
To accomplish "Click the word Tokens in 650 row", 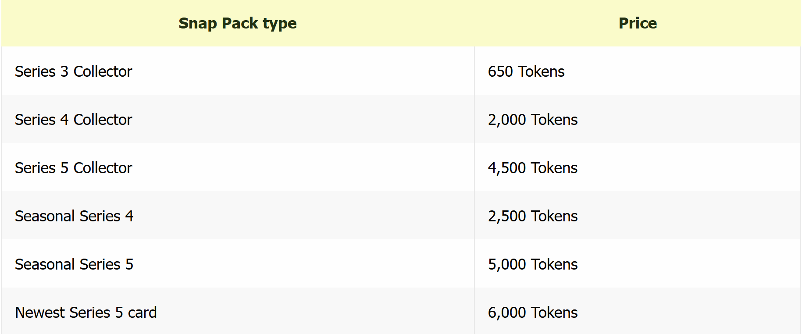I will 541,71.
